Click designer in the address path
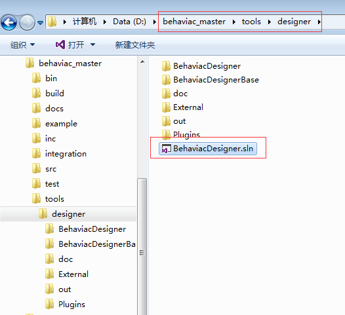 click(x=294, y=22)
